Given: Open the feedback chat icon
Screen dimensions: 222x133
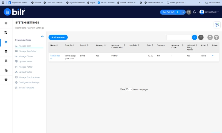Looking at the screenshot, I should (x=217, y=25).
